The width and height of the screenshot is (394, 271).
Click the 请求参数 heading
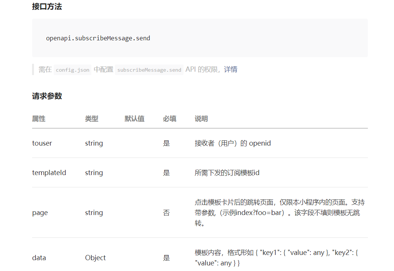coord(47,96)
